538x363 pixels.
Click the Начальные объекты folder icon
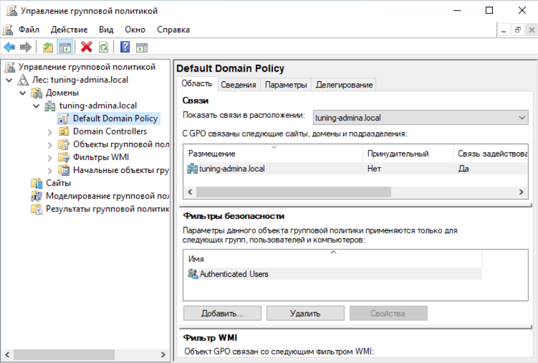pyautogui.click(x=64, y=170)
